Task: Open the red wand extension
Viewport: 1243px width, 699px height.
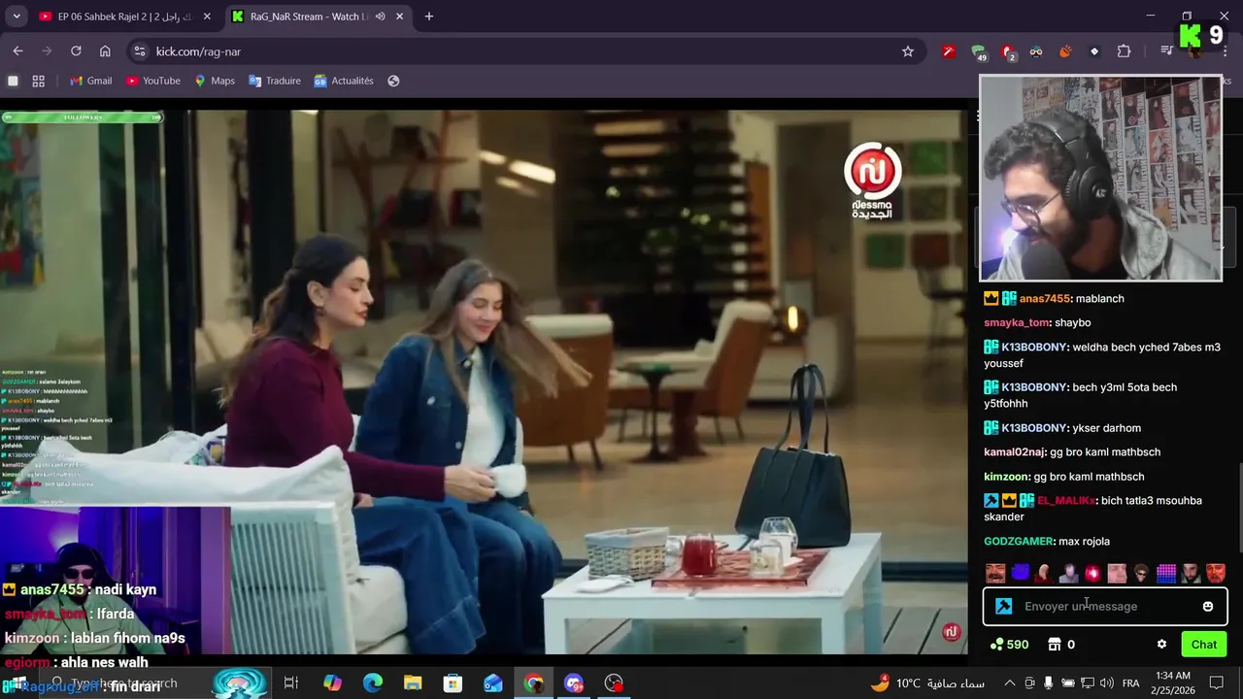Action: 949,51
